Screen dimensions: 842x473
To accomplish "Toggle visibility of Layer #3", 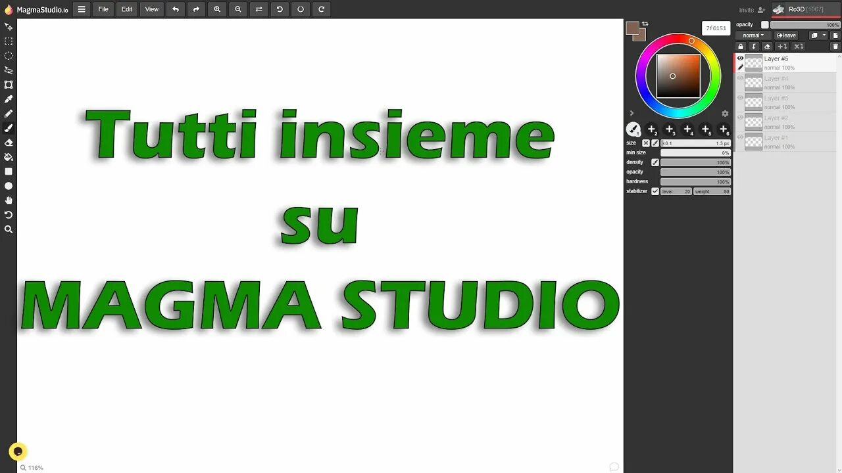I will (x=740, y=98).
